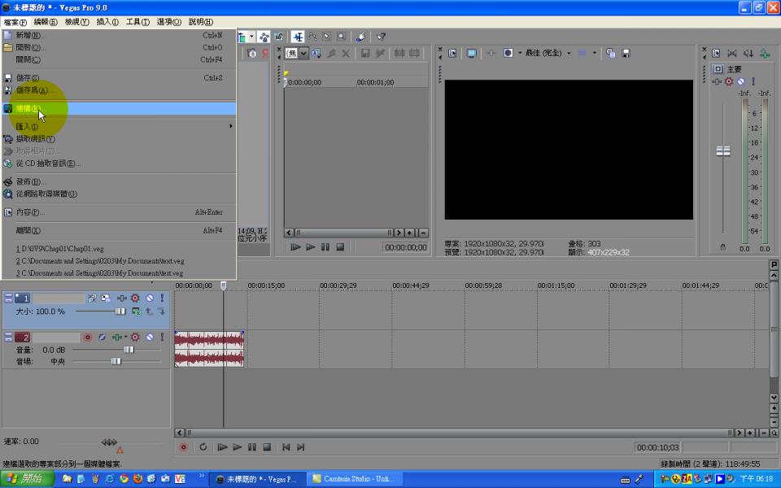Arm audio track 2 for recording
781x488 pixels.
pos(88,337)
